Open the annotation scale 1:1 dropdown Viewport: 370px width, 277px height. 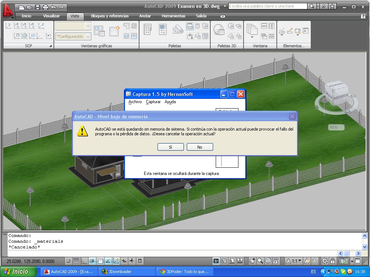[294, 261]
